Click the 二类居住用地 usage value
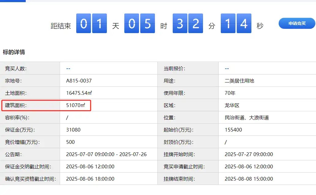The image size is (316, 195). [x=239, y=81]
